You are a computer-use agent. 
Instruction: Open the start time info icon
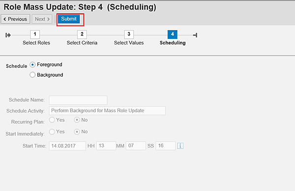point(180,146)
